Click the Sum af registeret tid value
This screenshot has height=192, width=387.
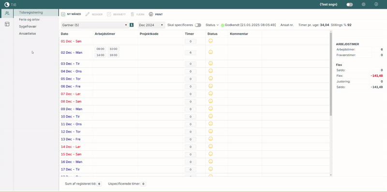pyautogui.click(x=99, y=184)
